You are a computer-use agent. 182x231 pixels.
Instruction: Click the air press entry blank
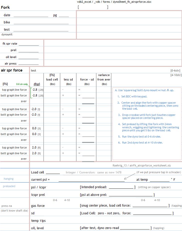(28, 64)
